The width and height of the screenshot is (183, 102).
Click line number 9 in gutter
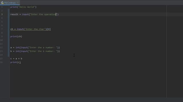(x=2, y=37)
